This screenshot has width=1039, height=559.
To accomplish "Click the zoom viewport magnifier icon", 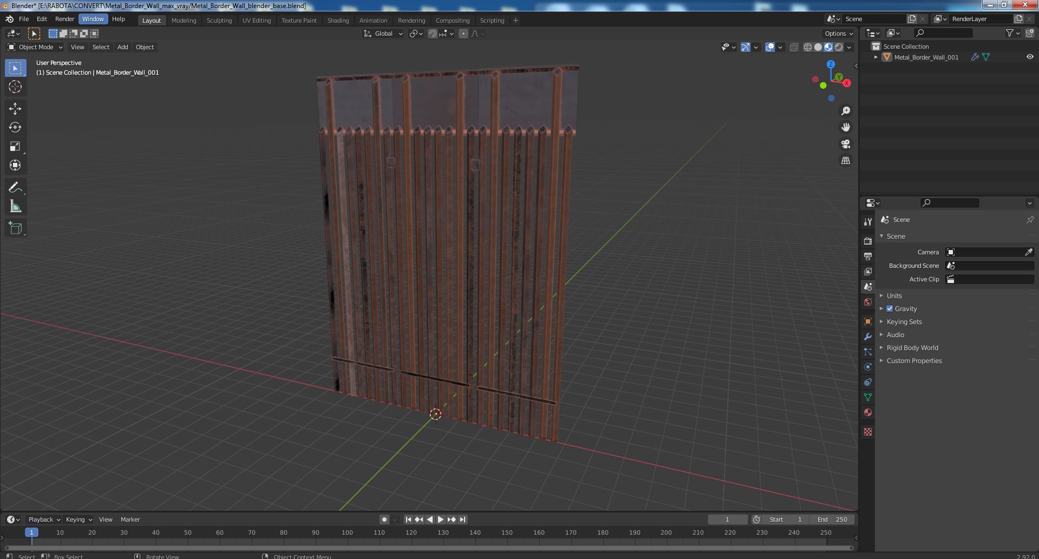I will [x=846, y=111].
